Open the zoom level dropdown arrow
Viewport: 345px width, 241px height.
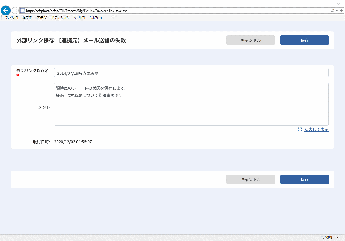(337, 237)
